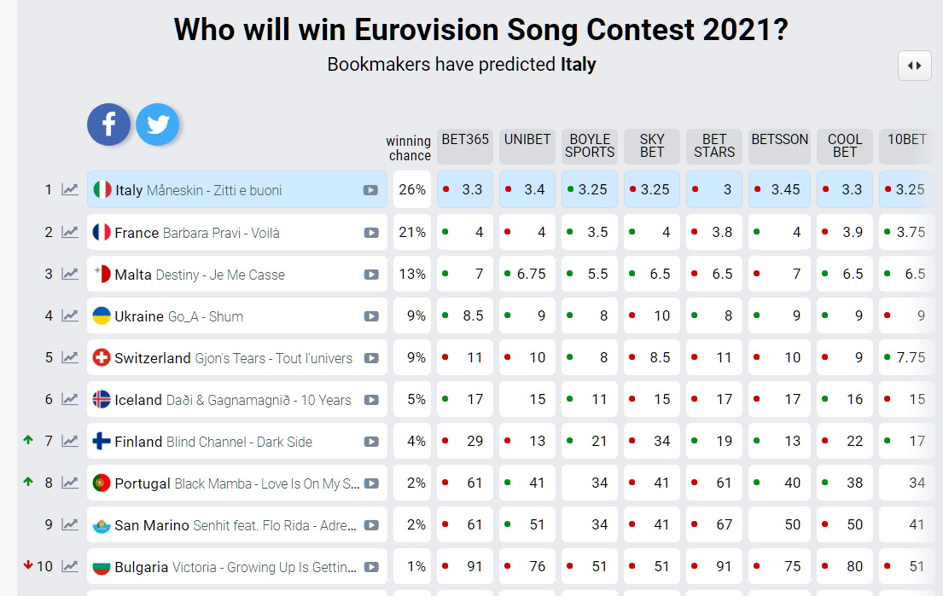Screen dimensions: 943x596
Task: Open the BOYLE SPORTS bookmaker header
Action: point(590,146)
